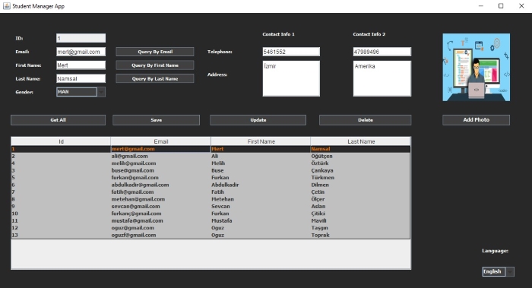This screenshot has width=532, height=288.
Task: Click the Taşgın last name cell
Action: point(360,228)
